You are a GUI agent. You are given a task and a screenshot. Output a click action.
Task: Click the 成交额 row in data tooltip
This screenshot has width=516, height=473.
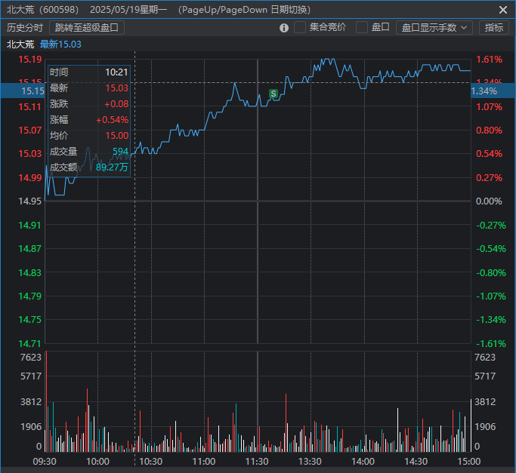coord(88,167)
